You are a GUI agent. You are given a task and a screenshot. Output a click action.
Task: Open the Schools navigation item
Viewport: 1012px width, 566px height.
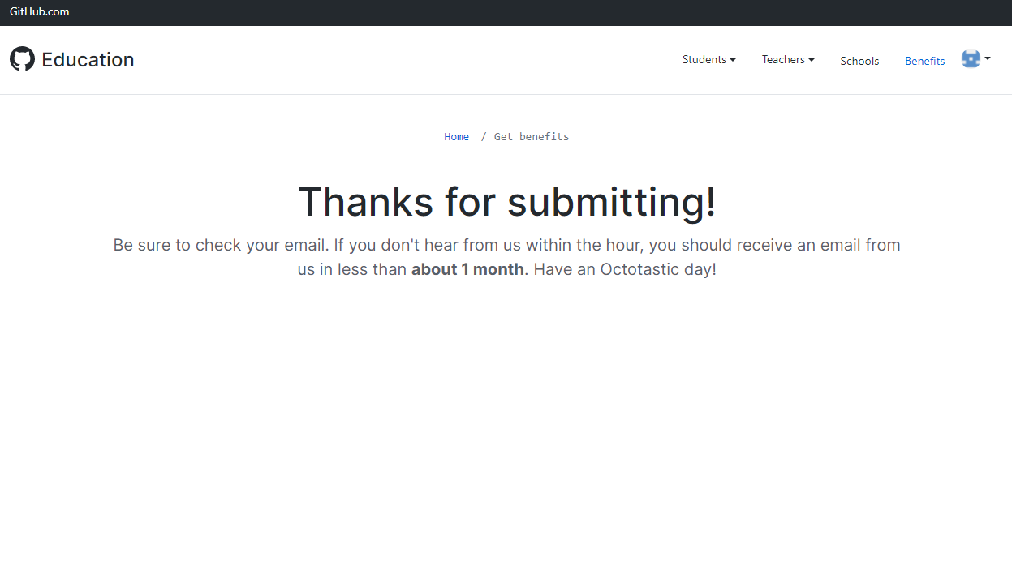(859, 61)
